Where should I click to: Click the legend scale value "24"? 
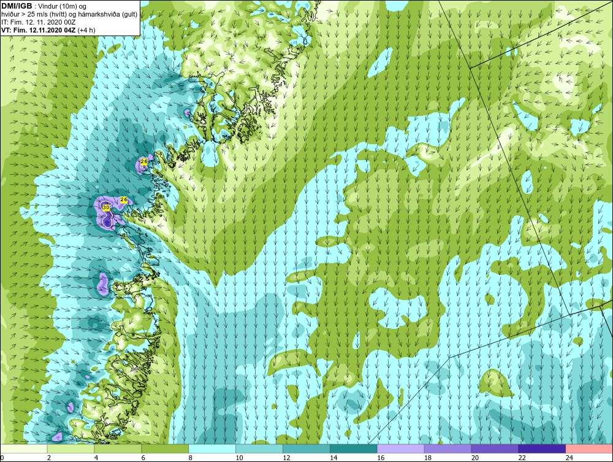coord(569,458)
